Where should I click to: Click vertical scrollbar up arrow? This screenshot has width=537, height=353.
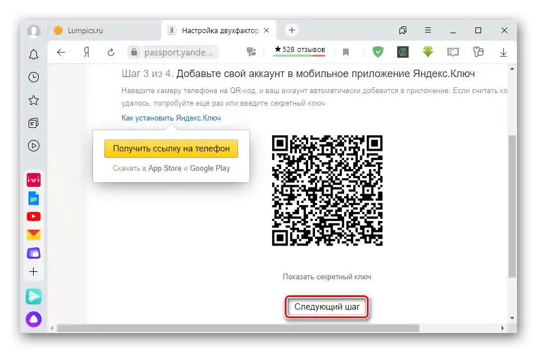pos(512,69)
